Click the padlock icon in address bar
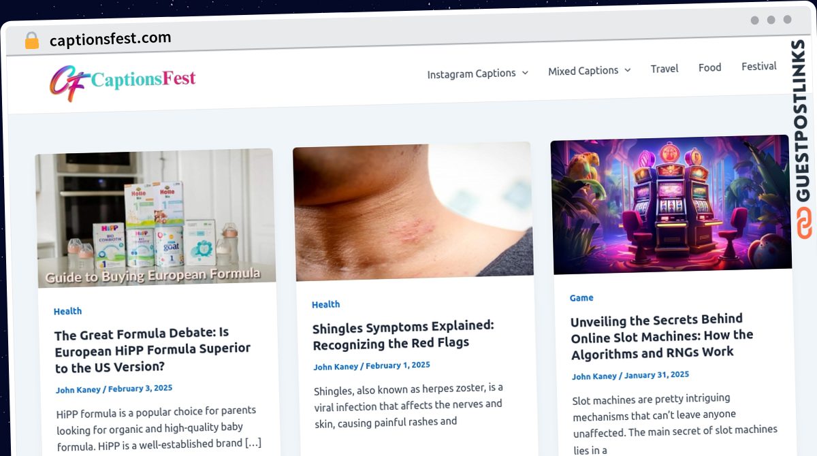The image size is (817, 456). (31, 41)
